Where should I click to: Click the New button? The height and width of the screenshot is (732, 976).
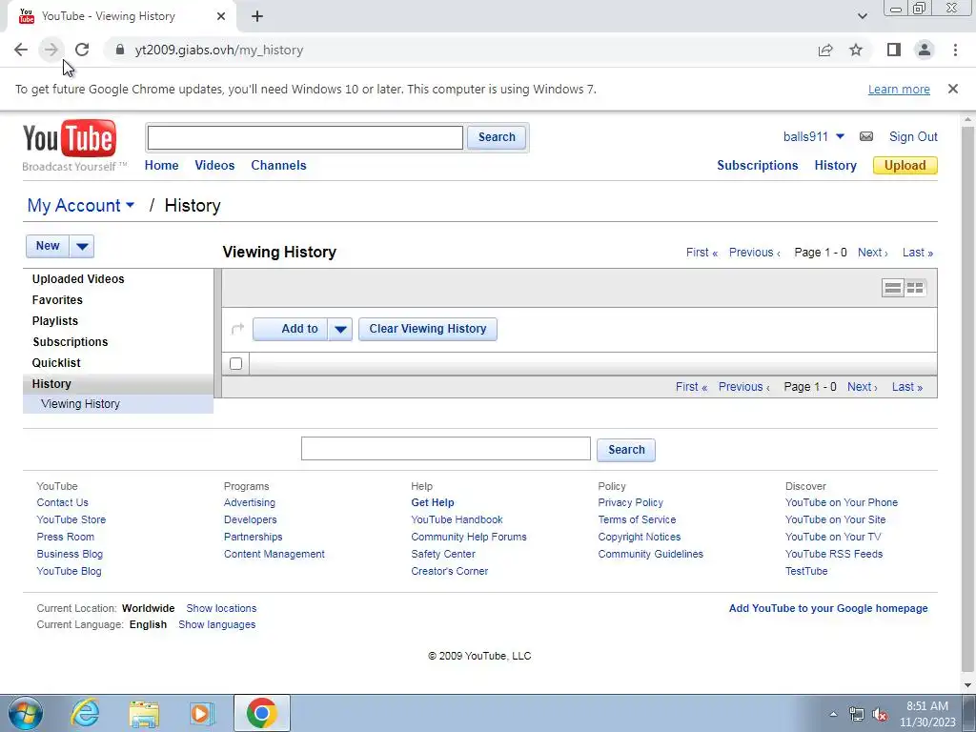coord(48,246)
